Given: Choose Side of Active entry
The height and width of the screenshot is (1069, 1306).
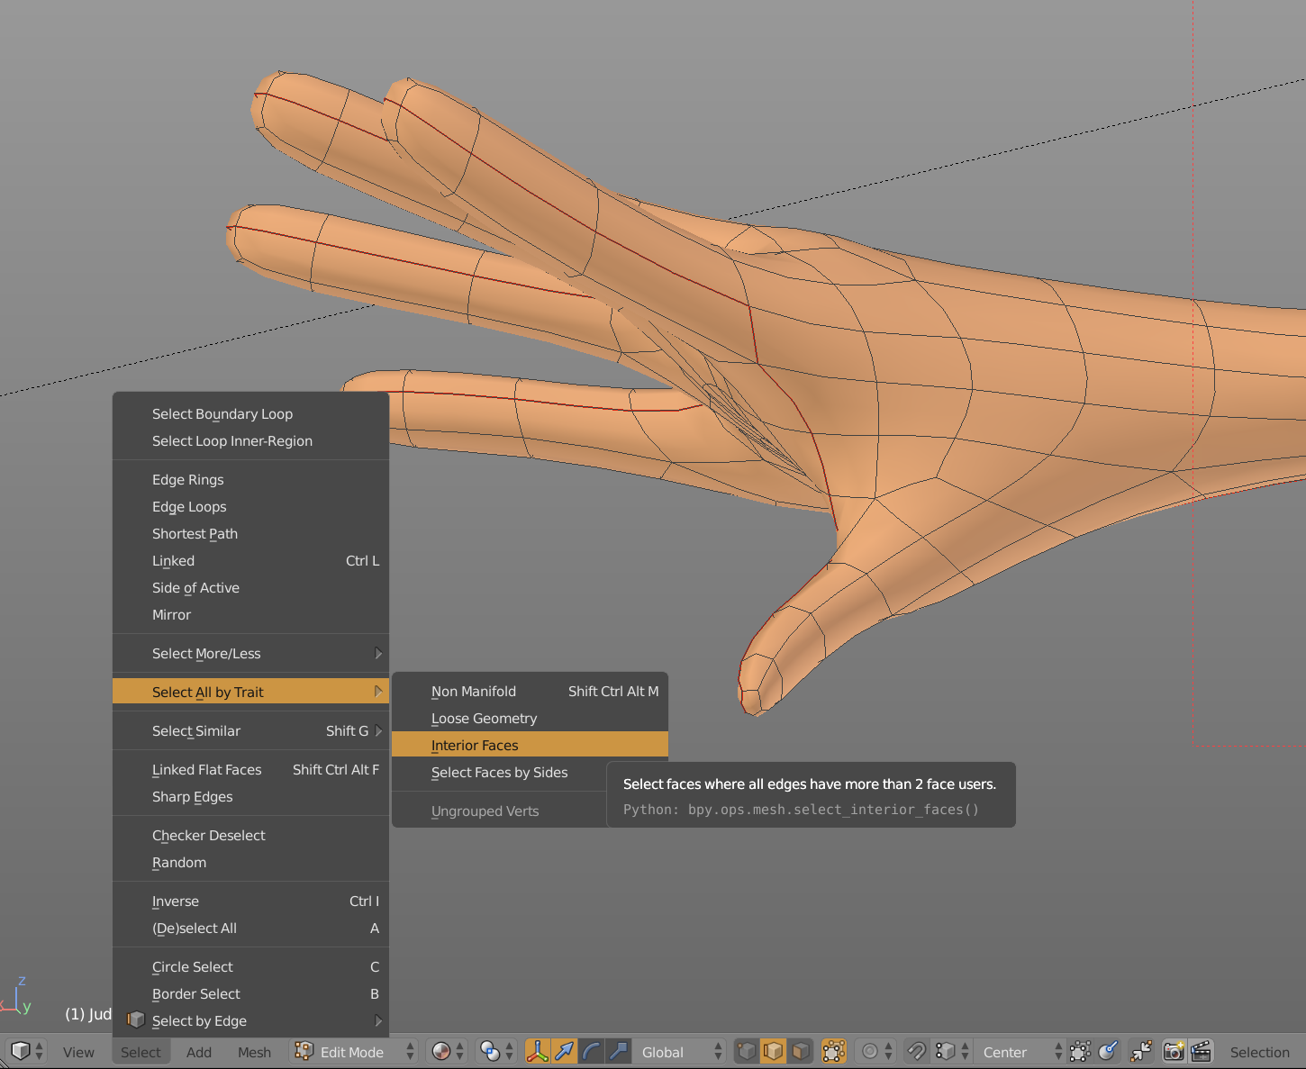Looking at the screenshot, I should click(250, 587).
